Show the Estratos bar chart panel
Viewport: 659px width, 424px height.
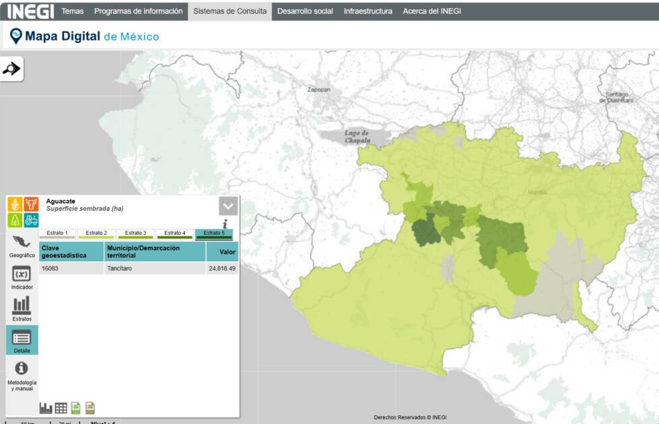click(x=22, y=309)
